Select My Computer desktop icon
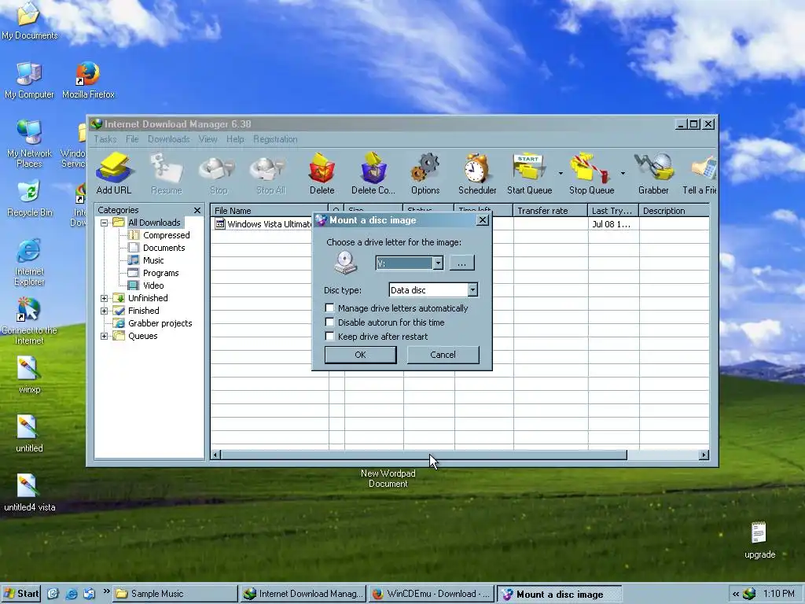Image resolution: width=805 pixels, height=604 pixels. (29, 80)
